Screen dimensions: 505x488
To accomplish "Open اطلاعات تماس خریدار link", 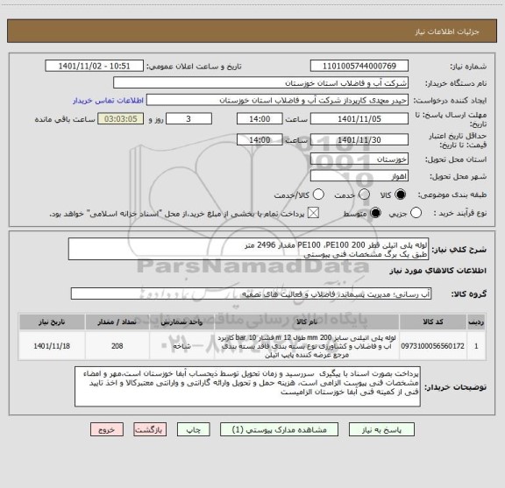I will coord(108,101).
